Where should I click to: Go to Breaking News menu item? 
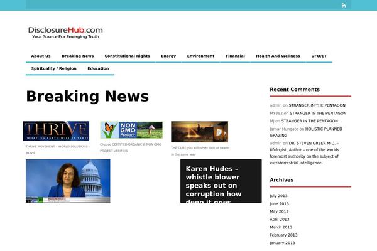(x=78, y=56)
